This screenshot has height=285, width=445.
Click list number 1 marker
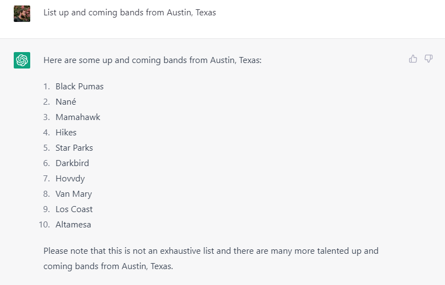(47, 86)
